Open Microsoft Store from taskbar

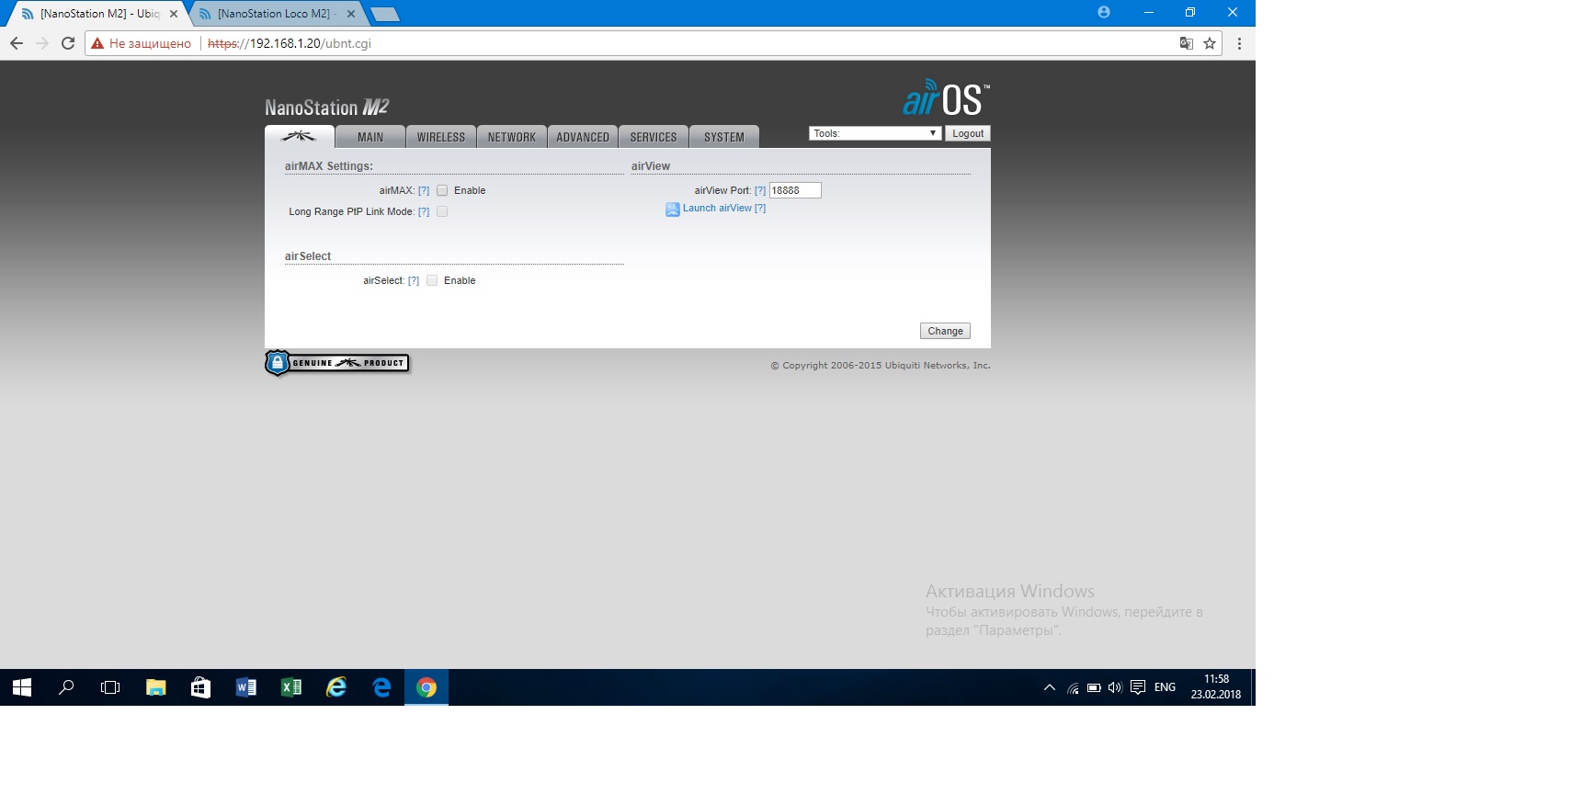(200, 687)
